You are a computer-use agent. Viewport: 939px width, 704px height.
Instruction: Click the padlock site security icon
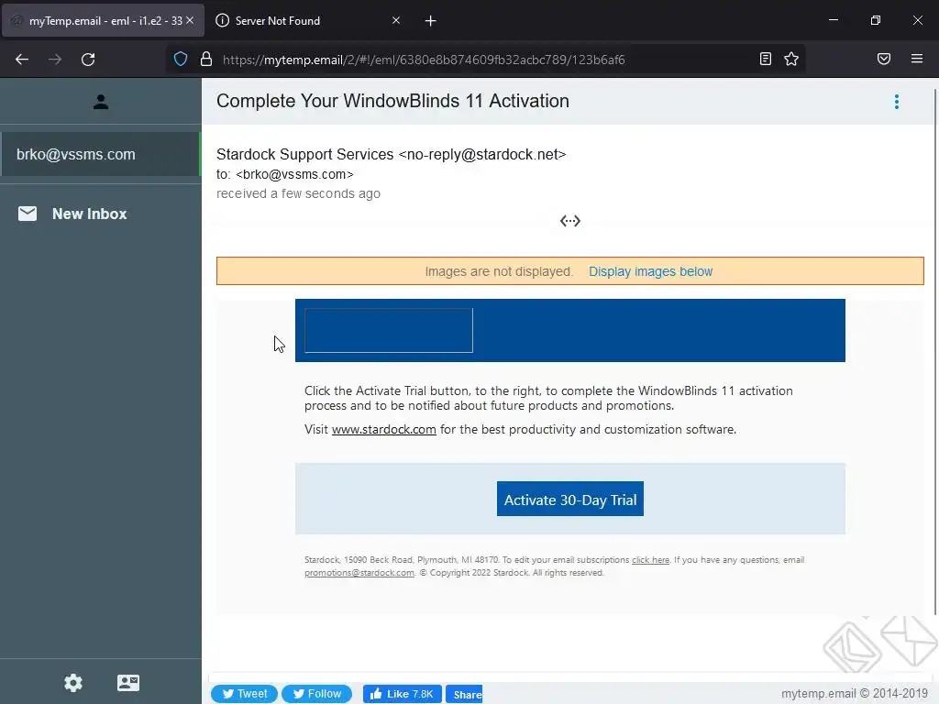pos(206,59)
